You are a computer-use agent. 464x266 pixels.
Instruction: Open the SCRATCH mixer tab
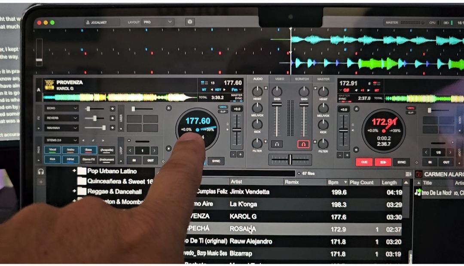(x=302, y=79)
